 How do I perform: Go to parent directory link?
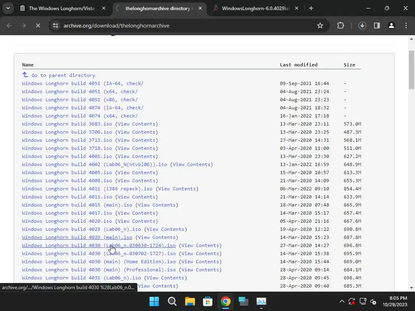tap(63, 75)
